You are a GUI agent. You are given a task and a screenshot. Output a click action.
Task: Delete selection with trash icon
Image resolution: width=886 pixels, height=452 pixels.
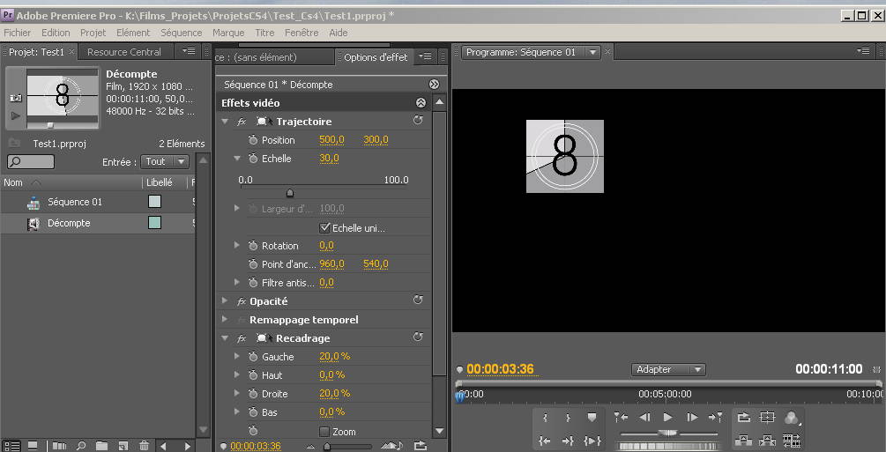click(144, 446)
